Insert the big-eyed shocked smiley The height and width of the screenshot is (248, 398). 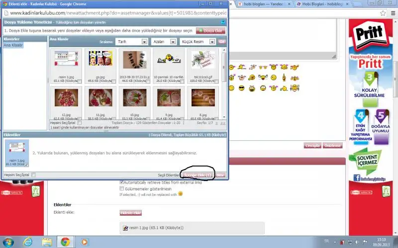click(x=263, y=88)
